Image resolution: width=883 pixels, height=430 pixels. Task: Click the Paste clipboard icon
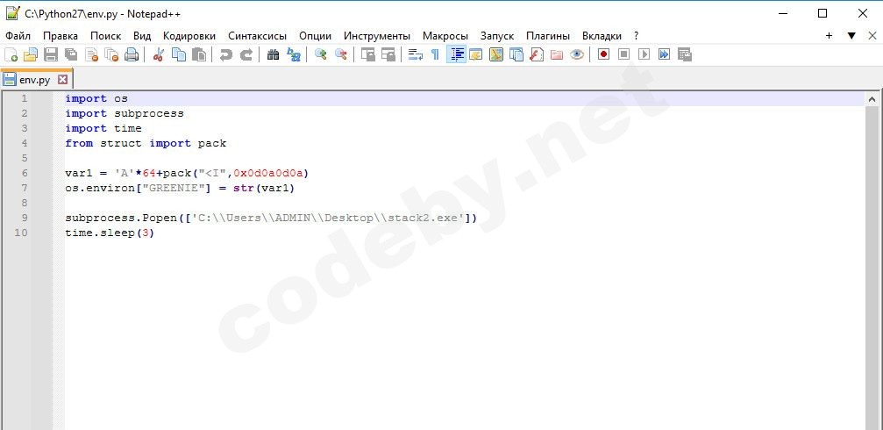[x=199, y=54]
